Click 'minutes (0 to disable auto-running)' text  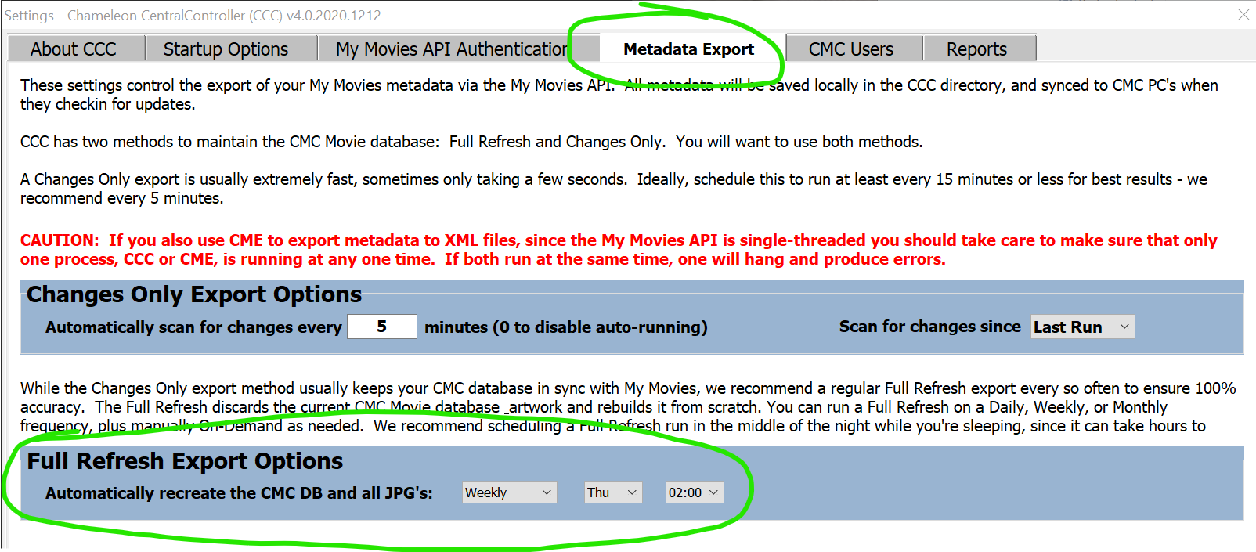pyautogui.click(x=566, y=327)
